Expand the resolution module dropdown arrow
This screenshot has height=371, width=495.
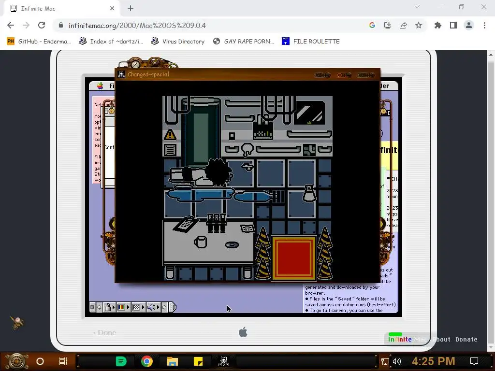tap(143, 307)
